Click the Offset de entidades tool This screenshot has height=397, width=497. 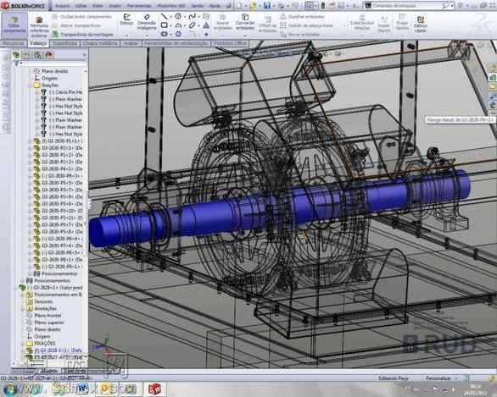tap(267, 25)
